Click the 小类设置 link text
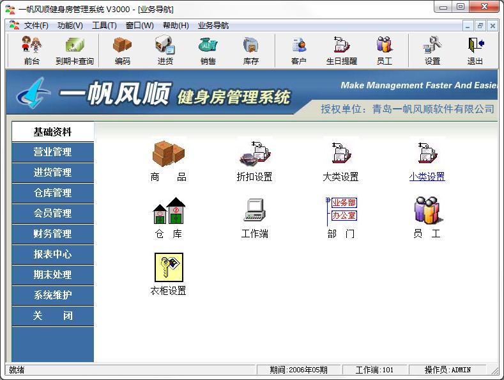504x380 pixels. click(x=427, y=177)
